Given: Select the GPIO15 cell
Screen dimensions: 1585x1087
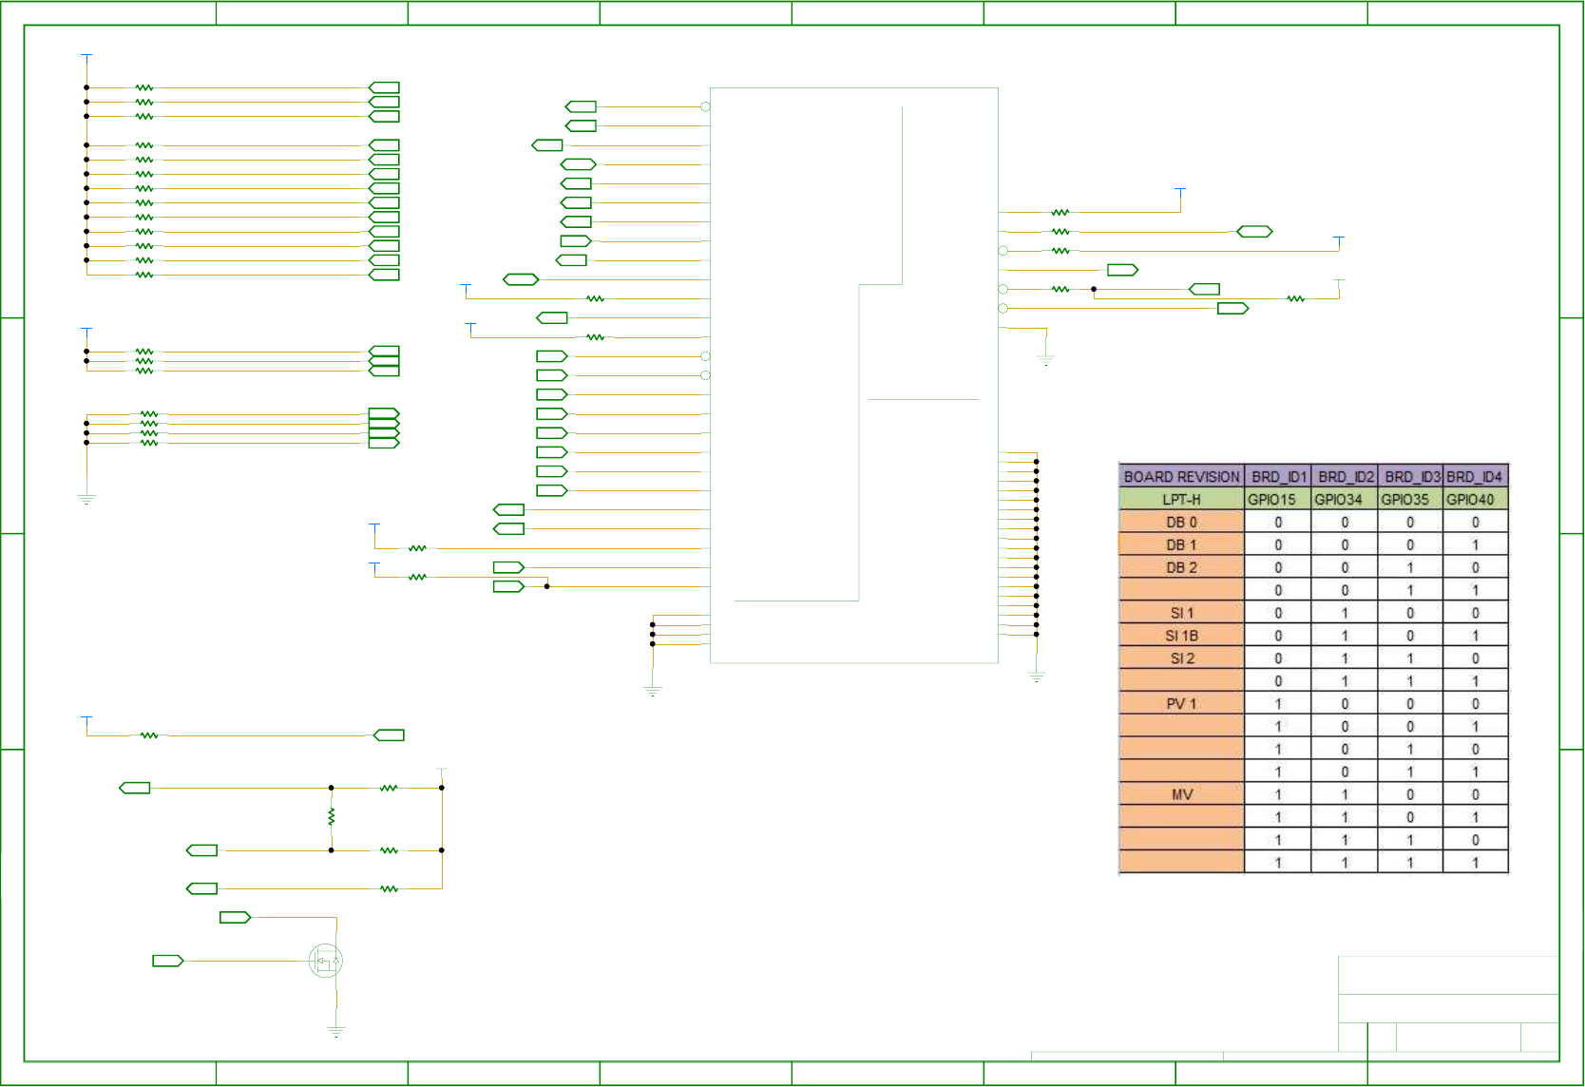Looking at the screenshot, I should [1278, 499].
